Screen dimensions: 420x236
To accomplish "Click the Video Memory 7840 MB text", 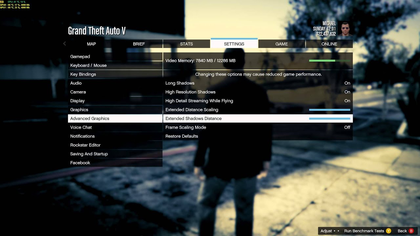I will [x=200, y=61].
